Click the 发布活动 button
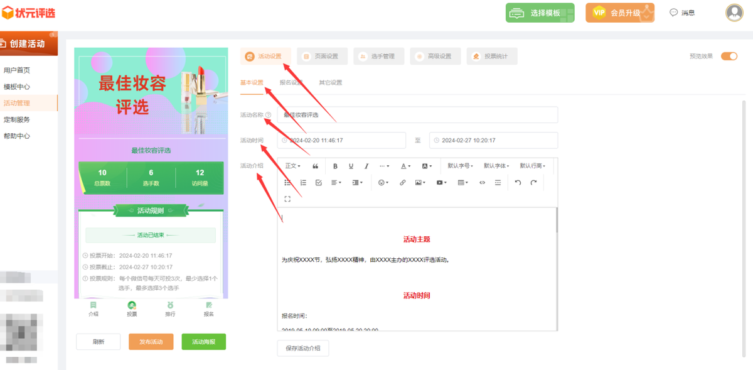The width and height of the screenshot is (753, 370). pos(151,342)
